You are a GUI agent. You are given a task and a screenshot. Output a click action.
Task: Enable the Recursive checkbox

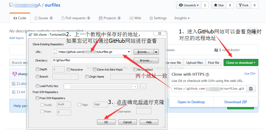click(x=68, y=69)
